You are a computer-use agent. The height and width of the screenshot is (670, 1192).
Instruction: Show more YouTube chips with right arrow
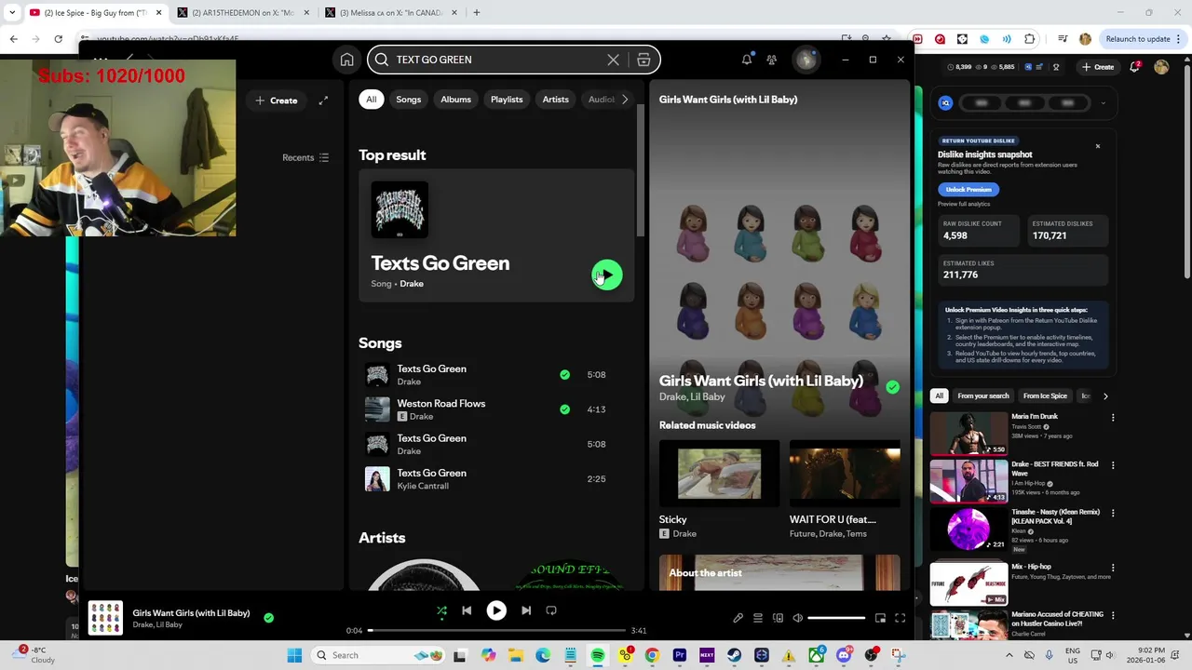[1105, 396]
